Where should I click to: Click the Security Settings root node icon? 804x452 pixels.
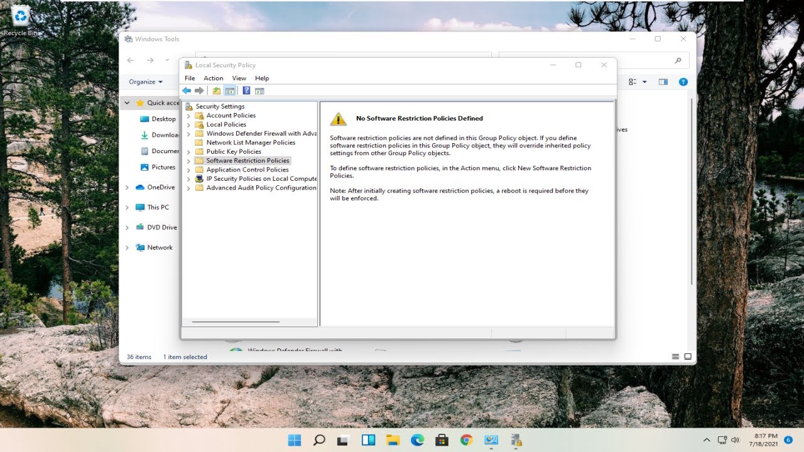click(188, 106)
